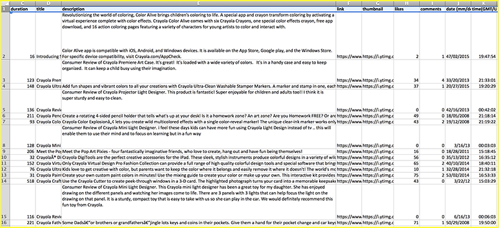499x228 pixels.
Task: Click the 'description' header cell
Action: coord(199,9)
